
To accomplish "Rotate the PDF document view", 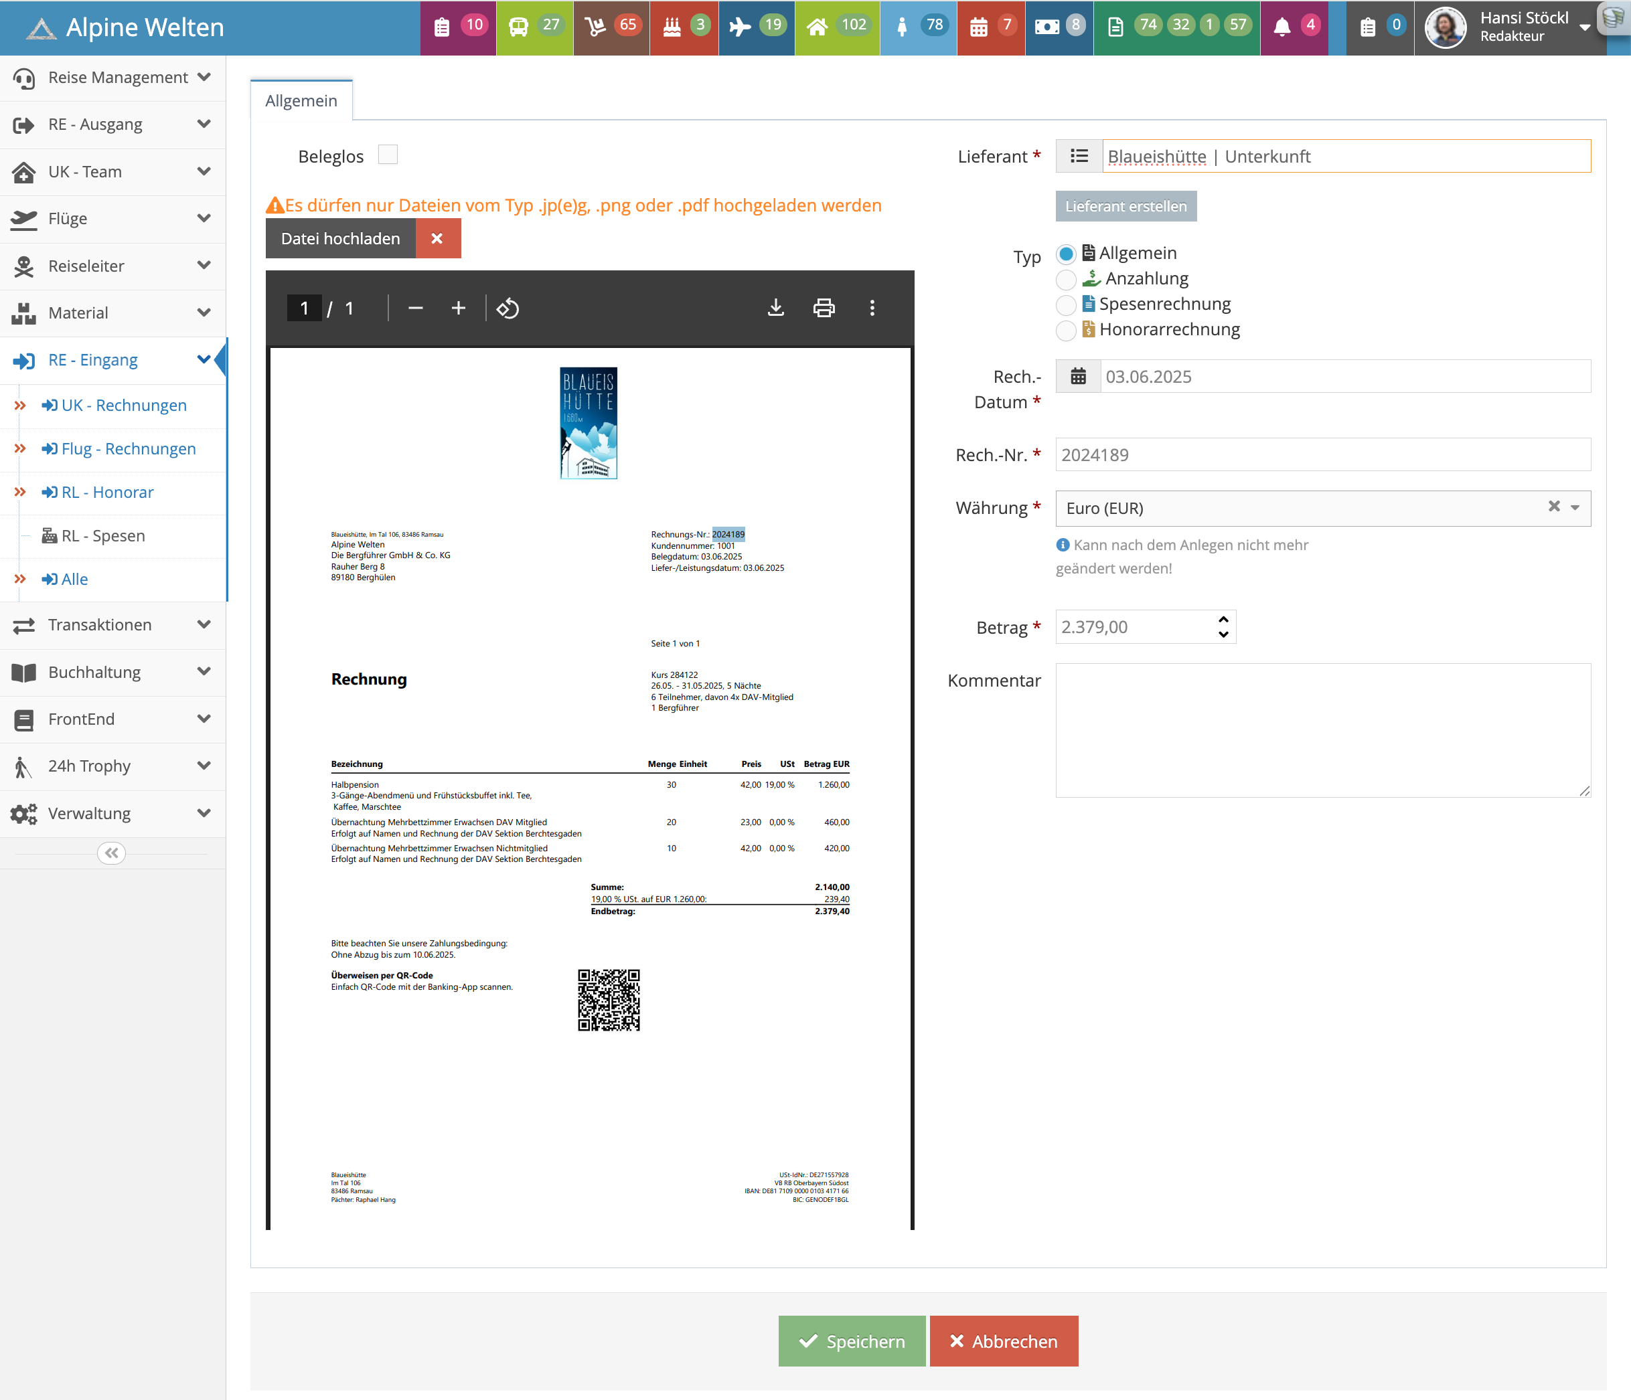I will point(508,308).
